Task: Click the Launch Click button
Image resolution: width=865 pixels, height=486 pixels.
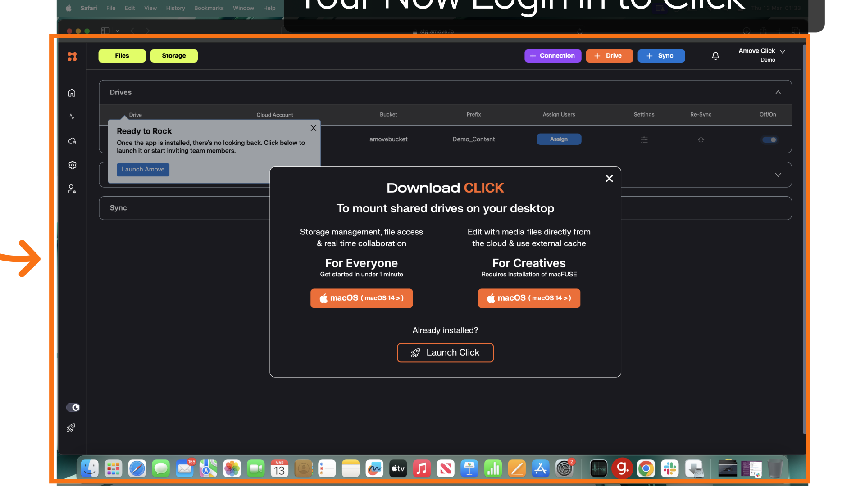Action: click(445, 353)
